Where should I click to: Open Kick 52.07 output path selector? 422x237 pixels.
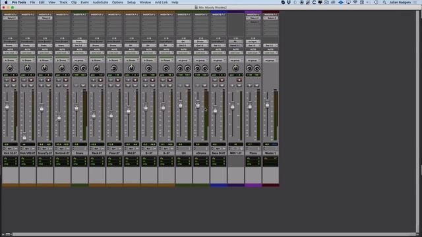(x=11, y=45)
